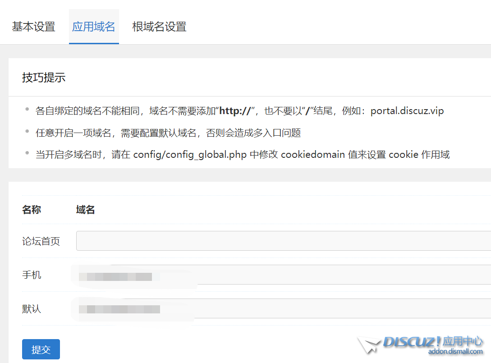Click the 域名 column header
491x363 pixels.
coord(85,210)
